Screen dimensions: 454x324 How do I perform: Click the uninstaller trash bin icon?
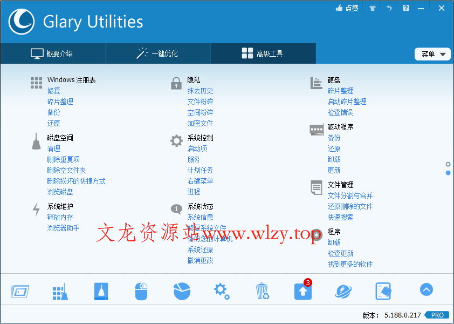click(262, 290)
